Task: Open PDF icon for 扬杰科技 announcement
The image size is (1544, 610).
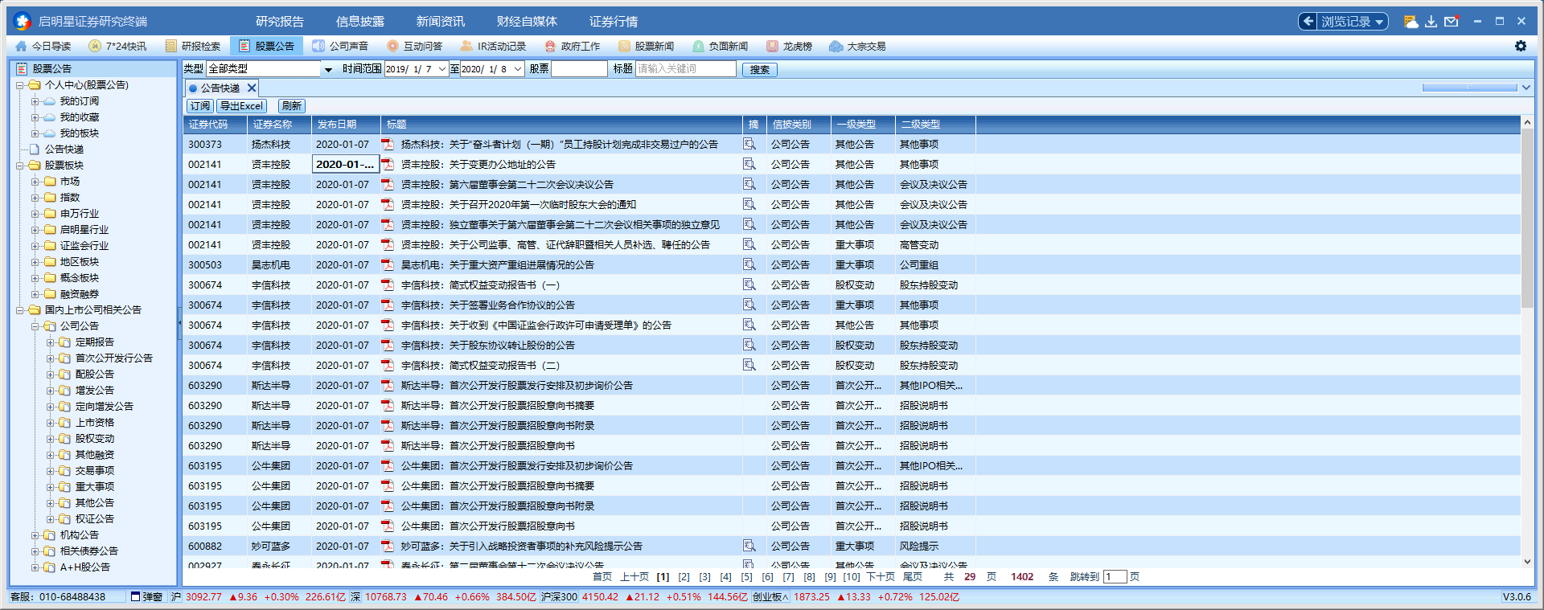Action: pyautogui.click(x=387, y=145)
